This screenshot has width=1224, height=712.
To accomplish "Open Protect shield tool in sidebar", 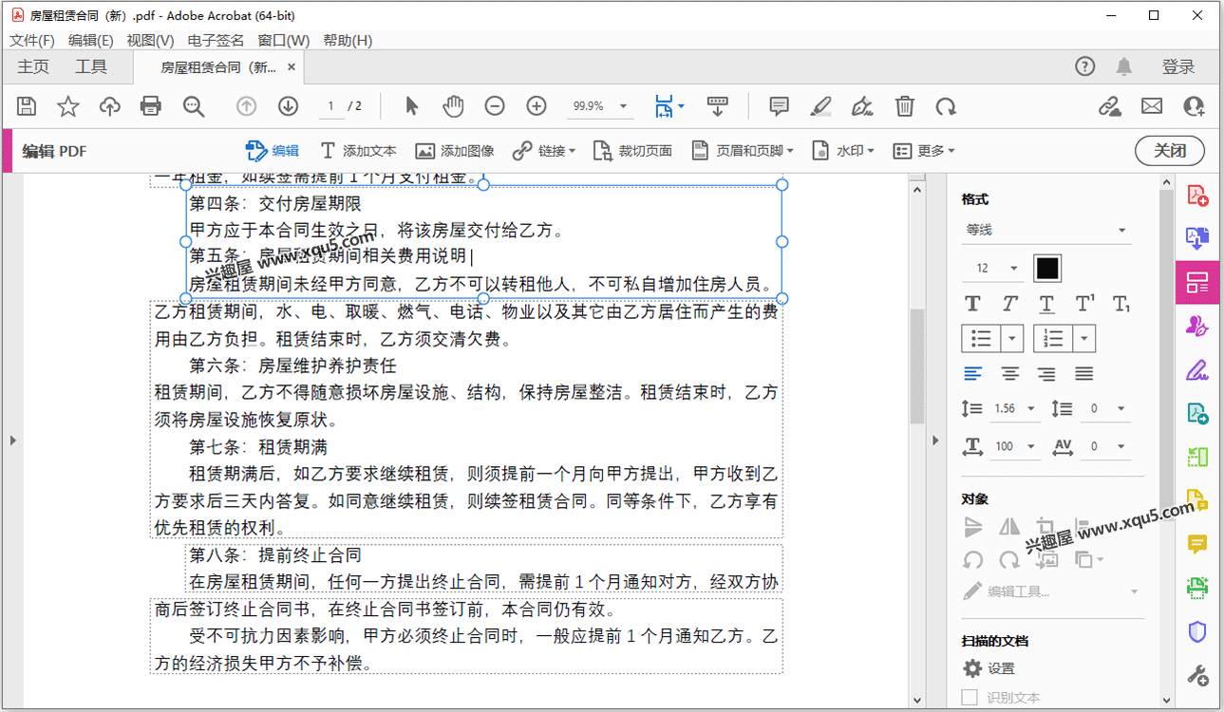I will (1197, 631).
